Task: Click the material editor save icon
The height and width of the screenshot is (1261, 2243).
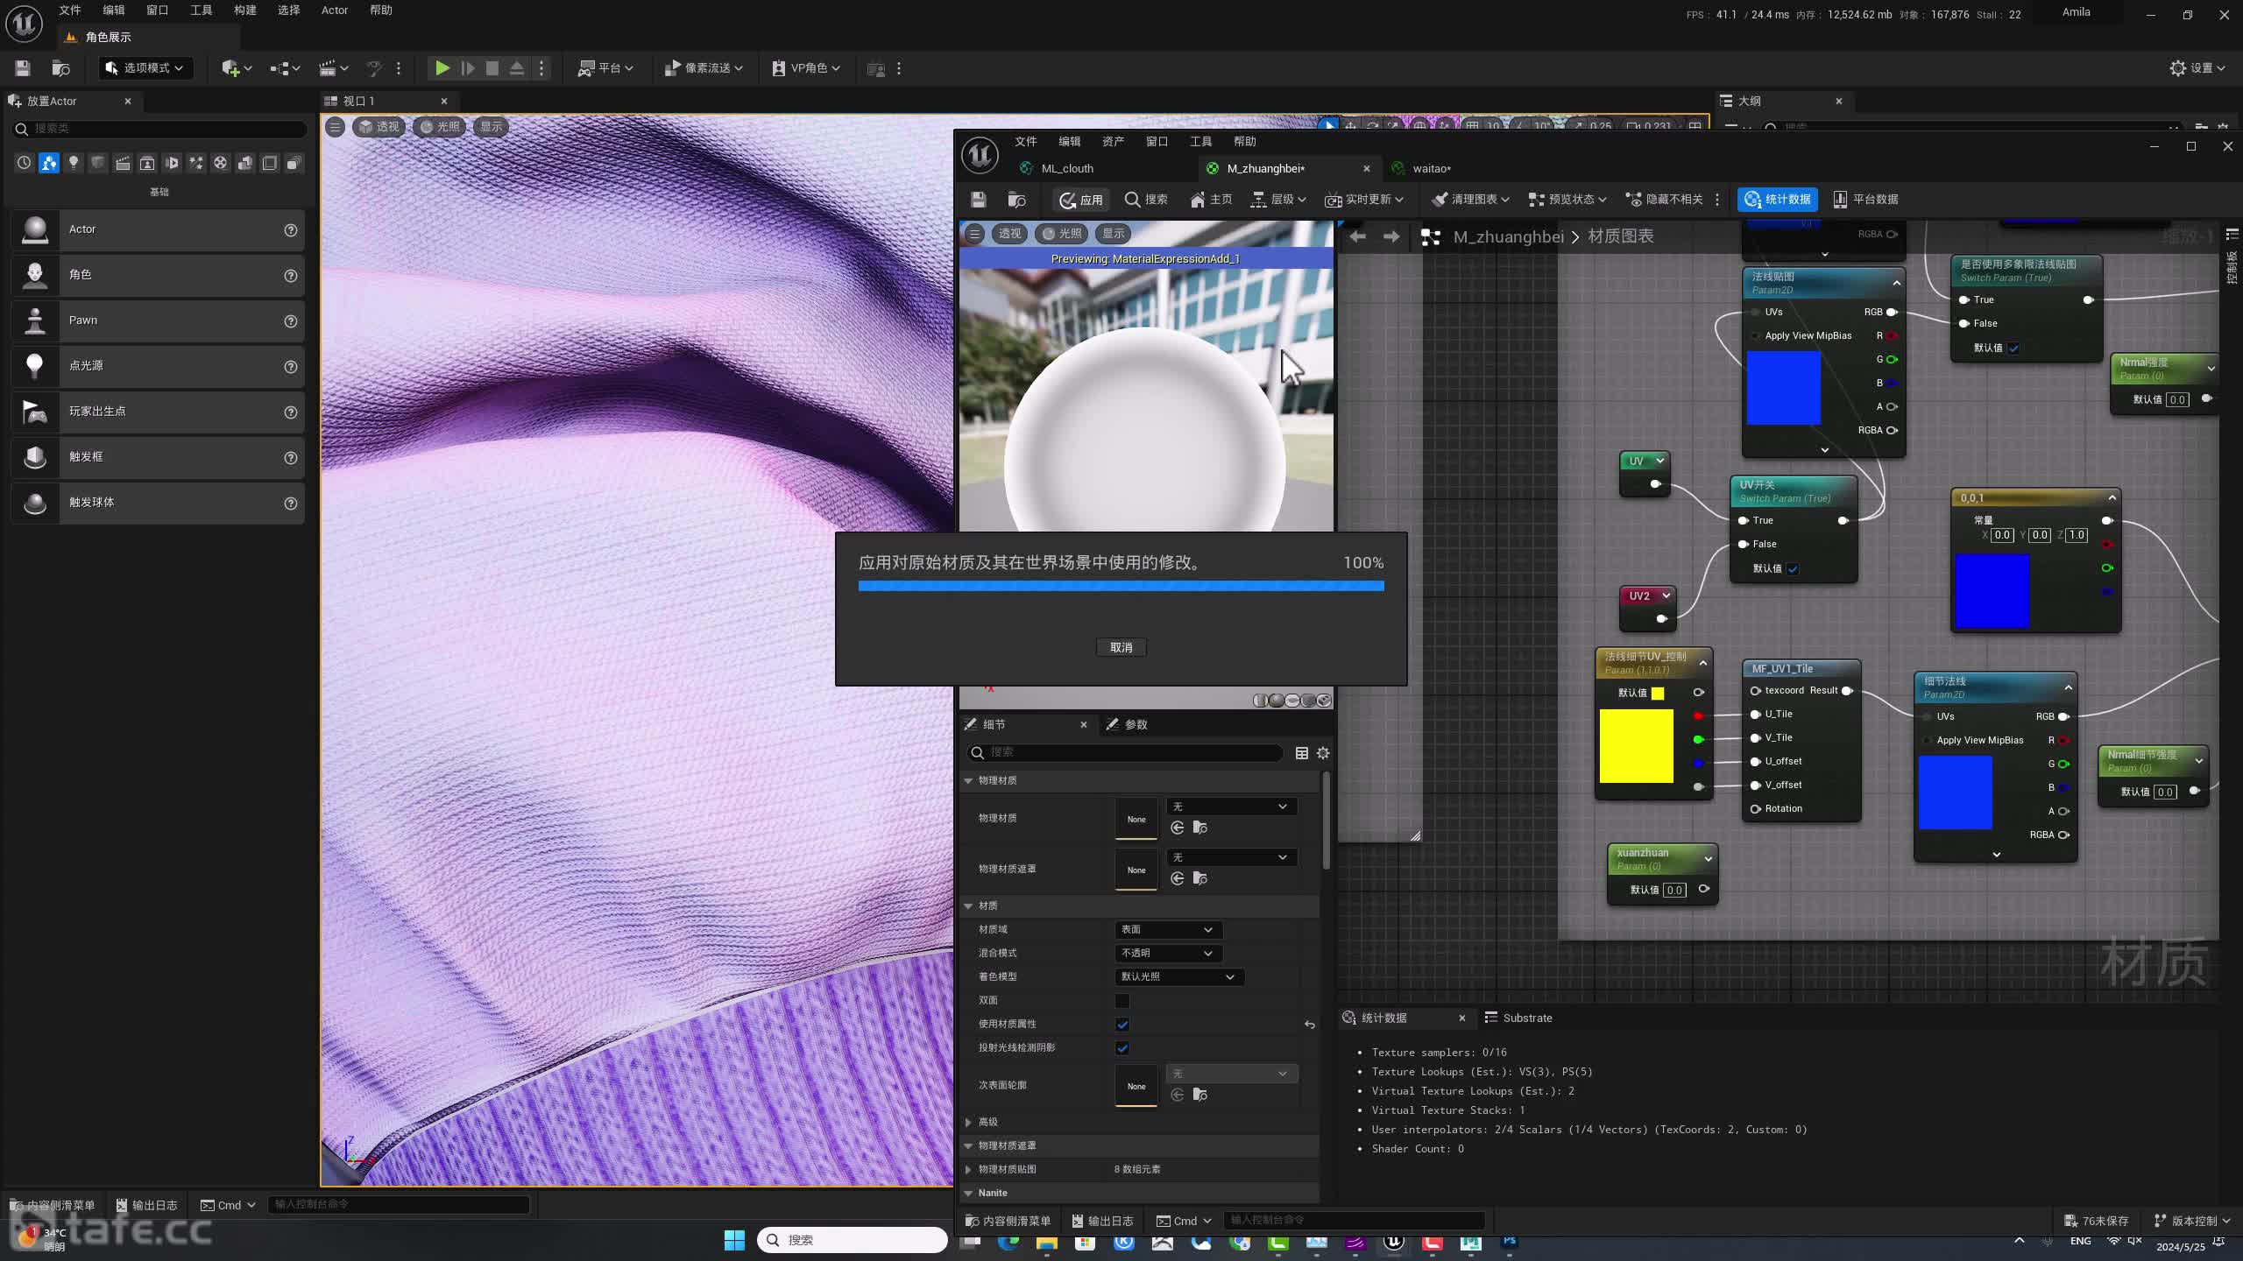Action: coord(979,200)
